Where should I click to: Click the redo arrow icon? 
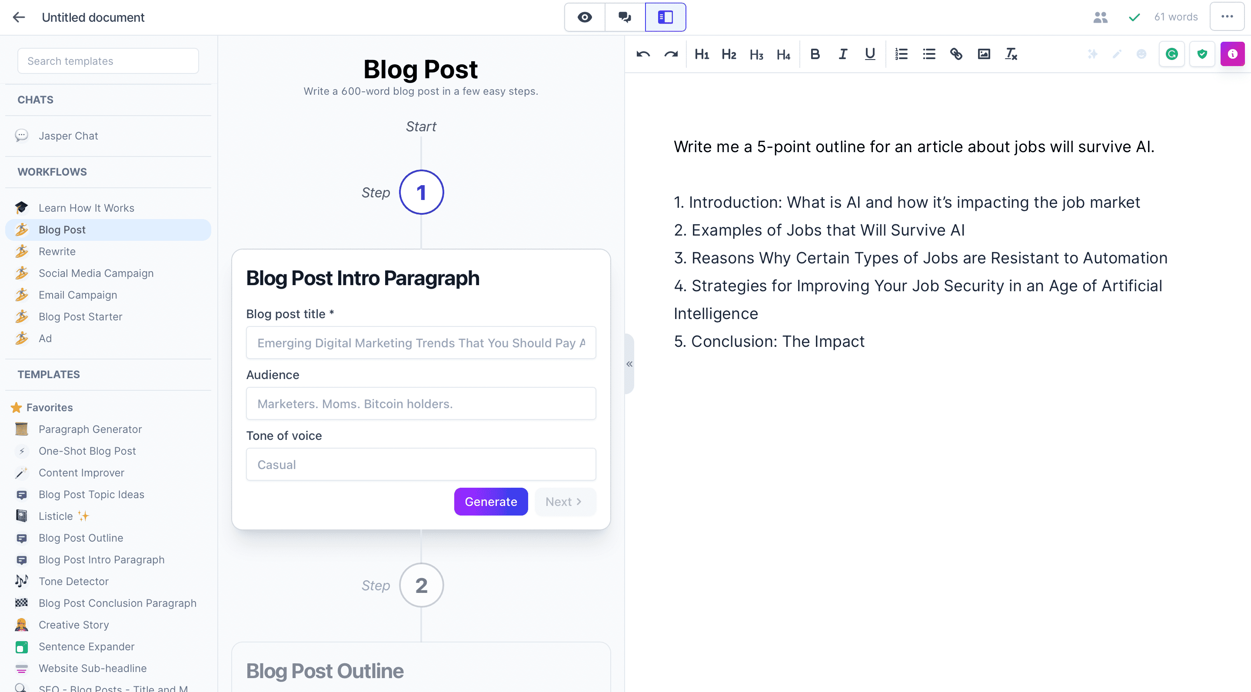(671, 54)
